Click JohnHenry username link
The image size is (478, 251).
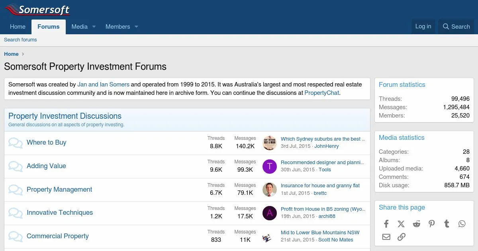[327, 146]
